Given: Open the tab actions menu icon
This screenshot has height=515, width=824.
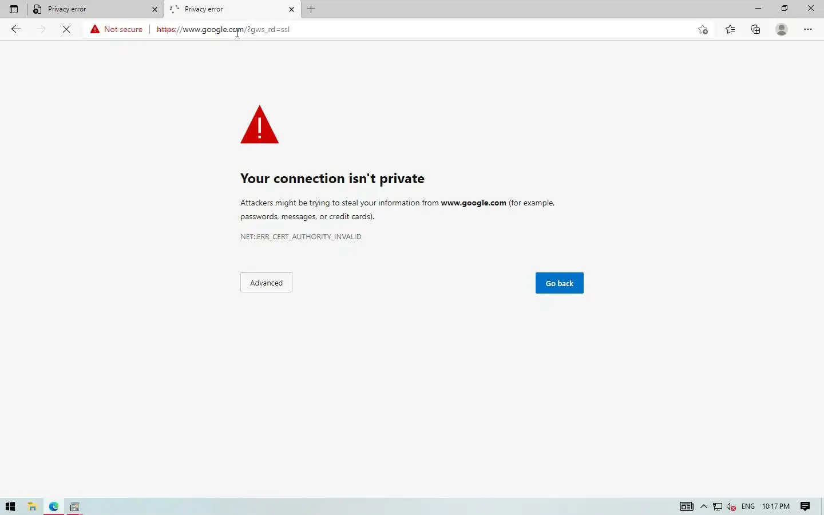Looking at the screenshot, I should coord(14,9).
